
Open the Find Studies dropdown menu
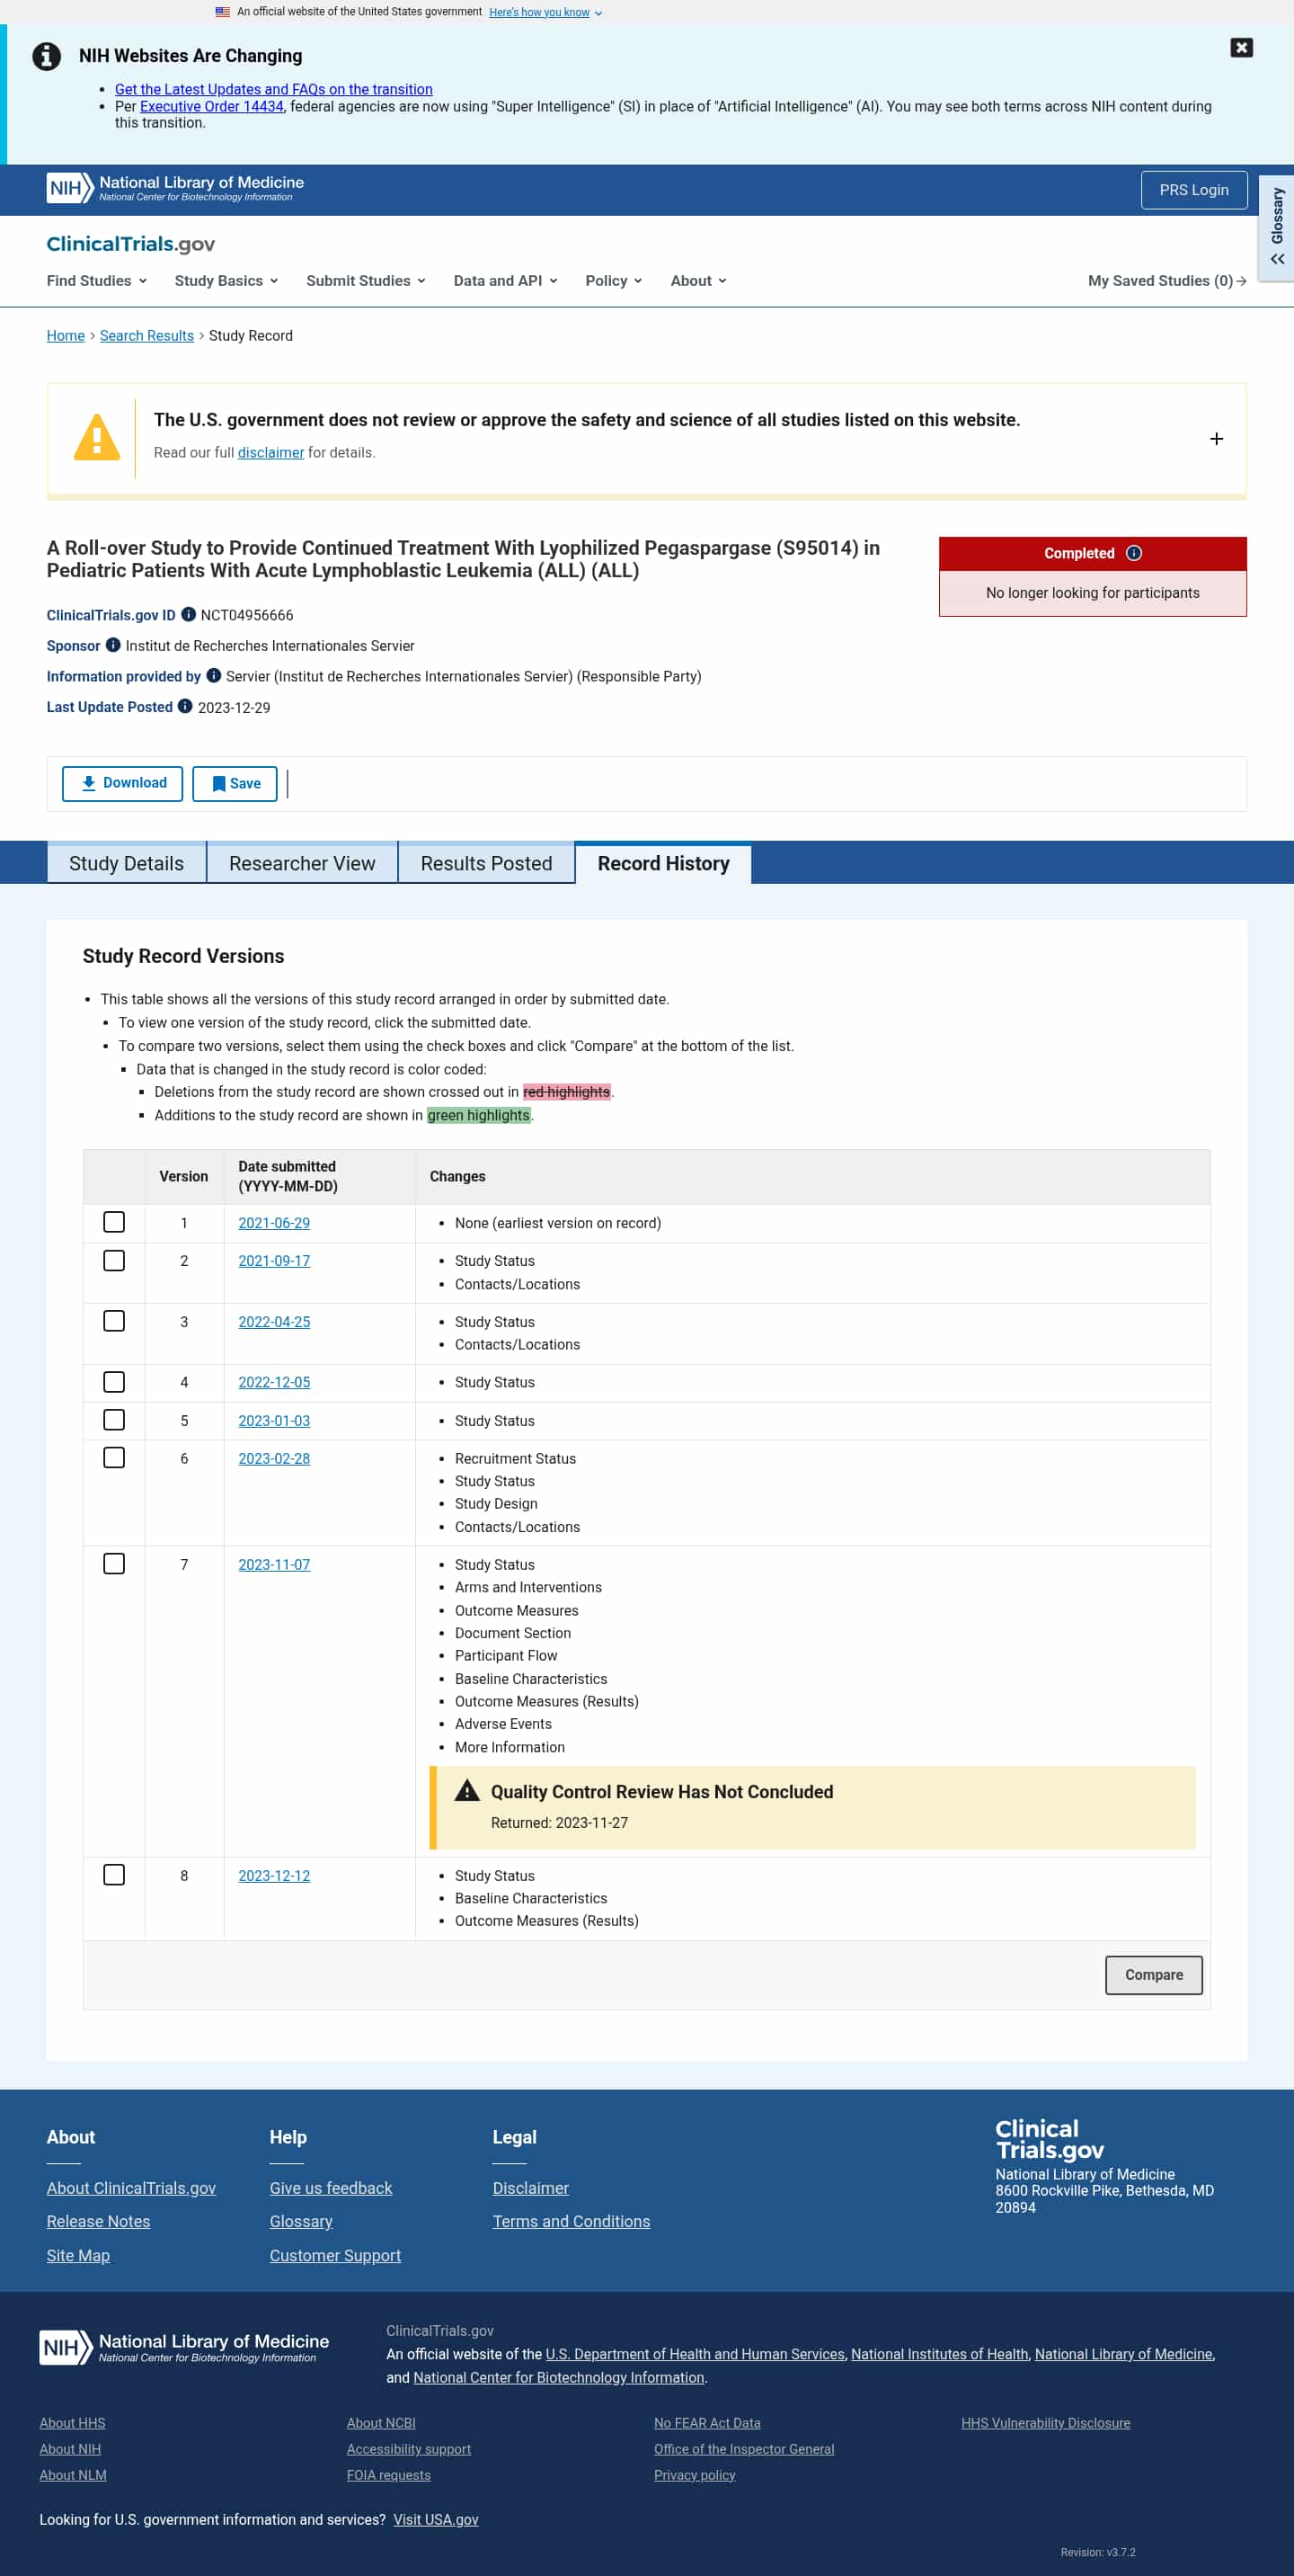[x=97, y=281]
